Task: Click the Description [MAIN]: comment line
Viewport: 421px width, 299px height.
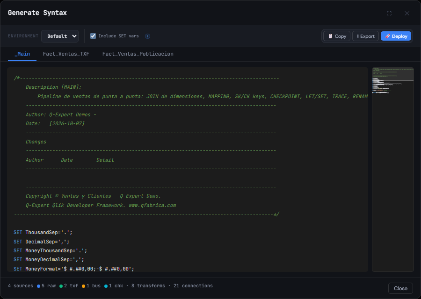Action: click(x=53, y=87)
